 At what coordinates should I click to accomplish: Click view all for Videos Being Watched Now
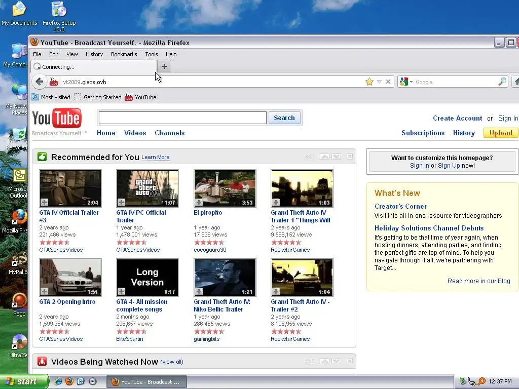point(171,362)
